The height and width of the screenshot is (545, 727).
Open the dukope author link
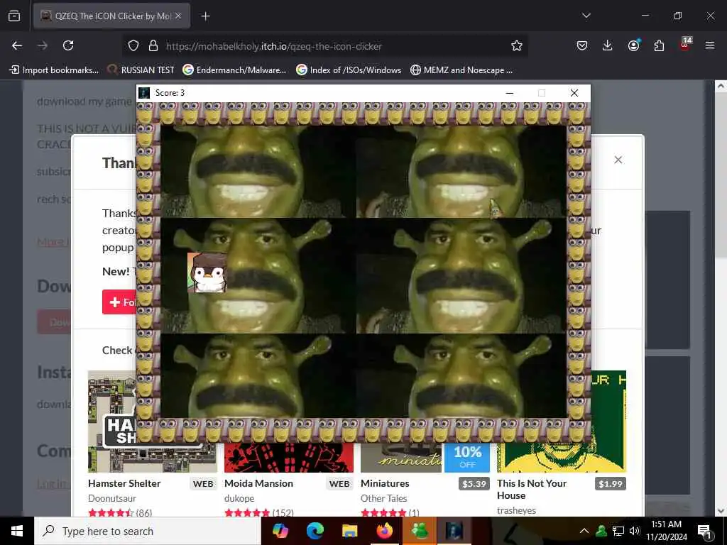(x=239, y=498)
